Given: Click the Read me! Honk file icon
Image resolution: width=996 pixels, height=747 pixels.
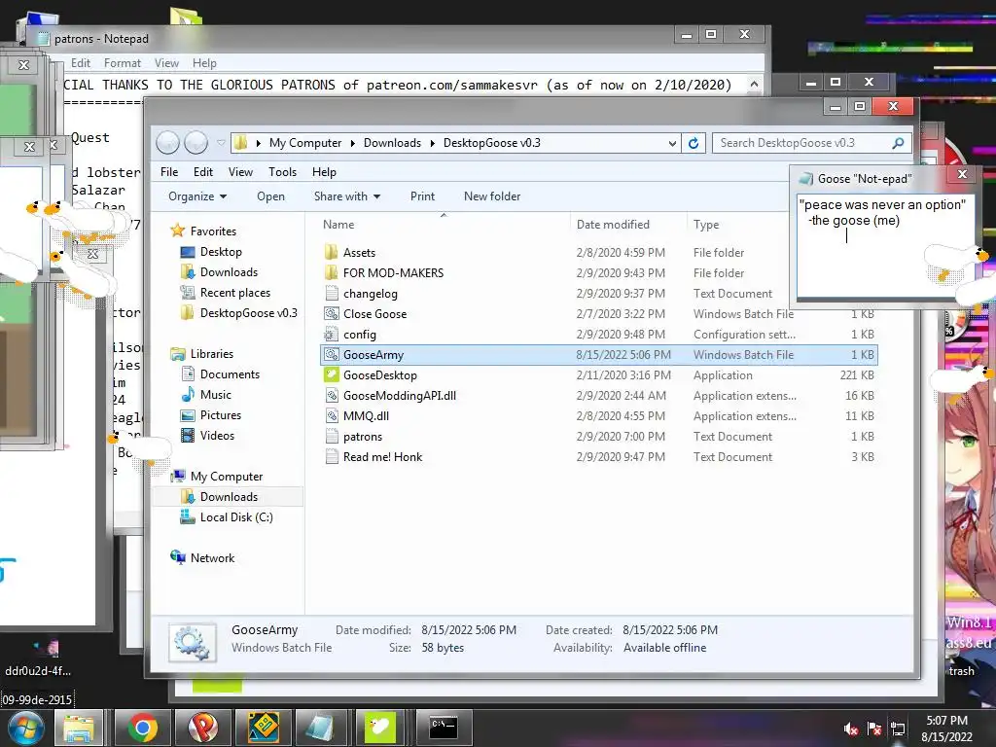Looking at the screenshot, I should 331,457.
